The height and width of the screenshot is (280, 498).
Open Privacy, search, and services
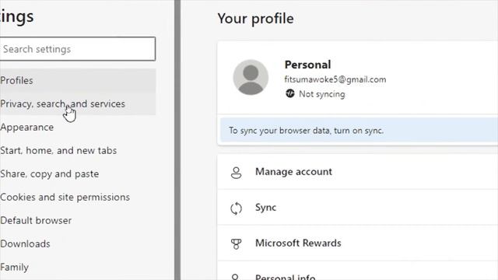(x=77, y=103)
